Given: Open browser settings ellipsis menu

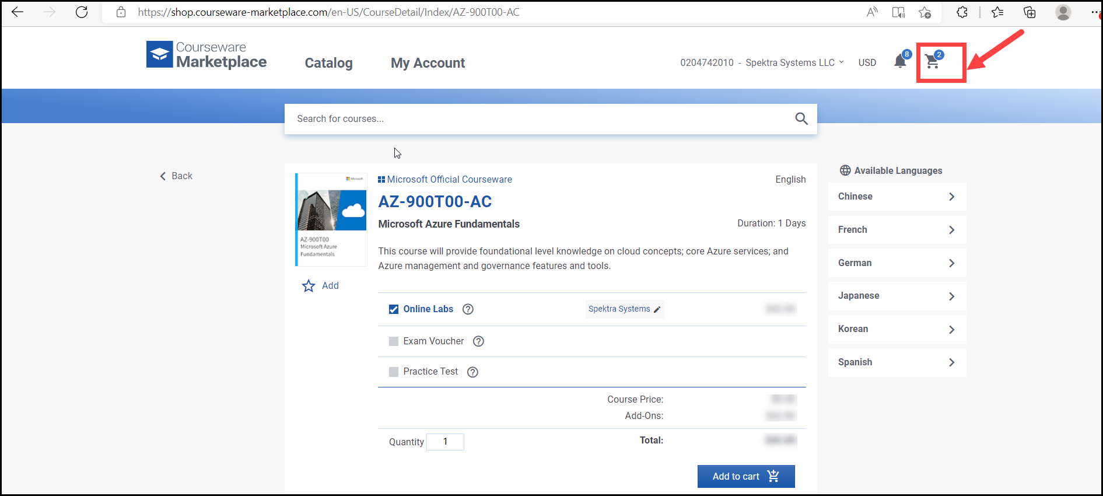Looking at the screenshot, I should [x=1095, y=12].
